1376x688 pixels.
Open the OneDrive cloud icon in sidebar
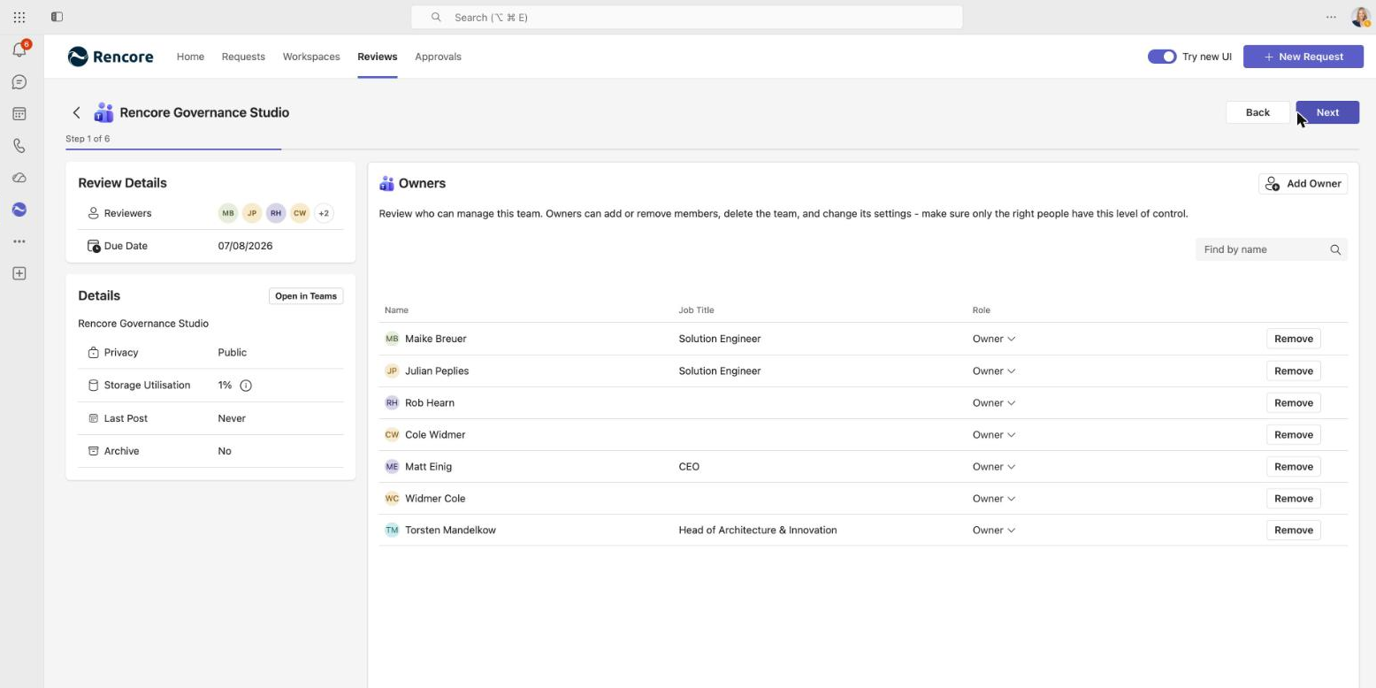click(x=19, y=178)
